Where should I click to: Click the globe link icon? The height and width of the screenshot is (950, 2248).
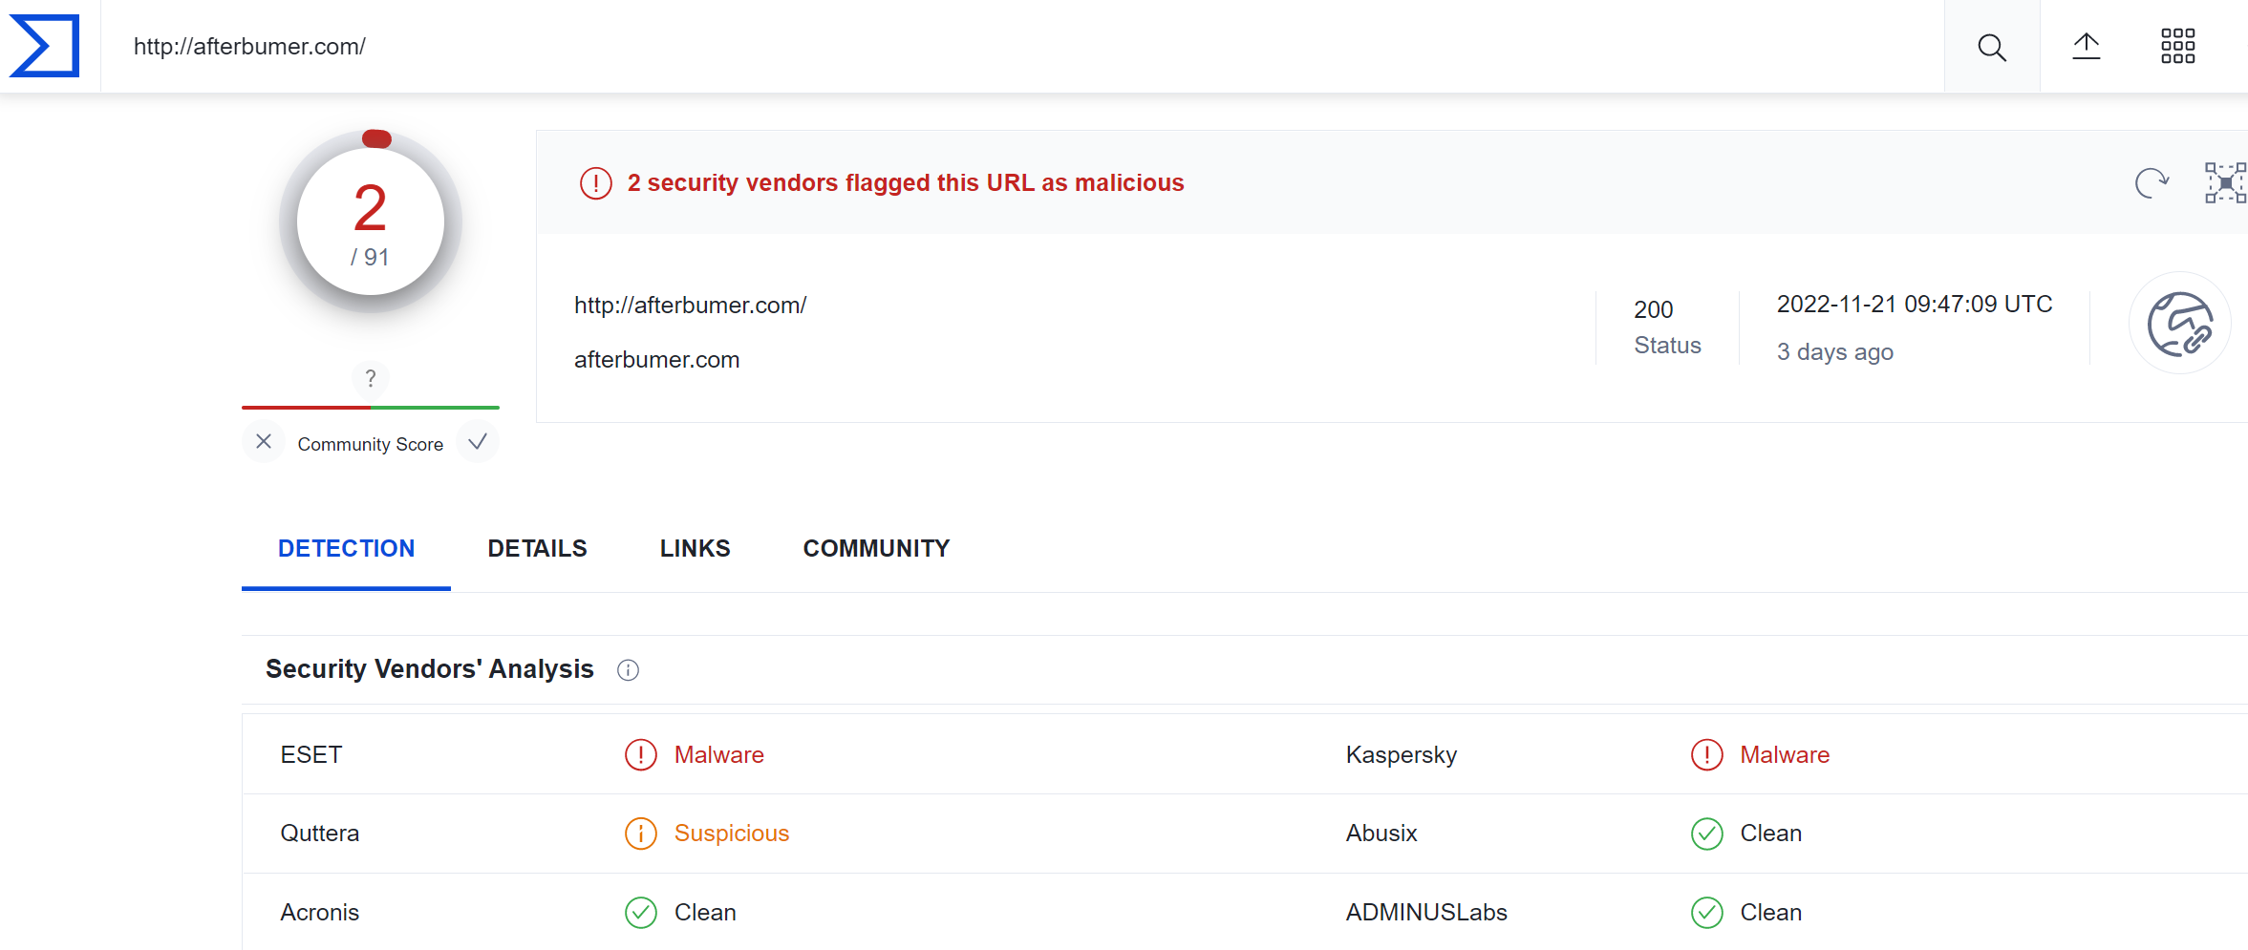pyautogui.click(x=2179, y=324)
